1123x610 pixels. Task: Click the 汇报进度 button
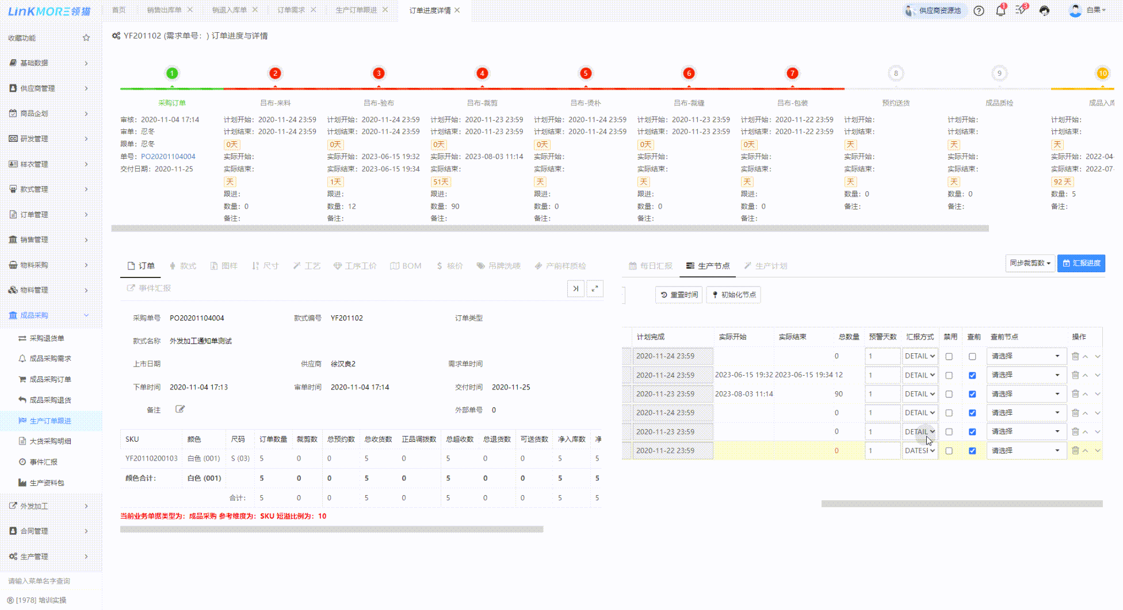coord(1081,263)
